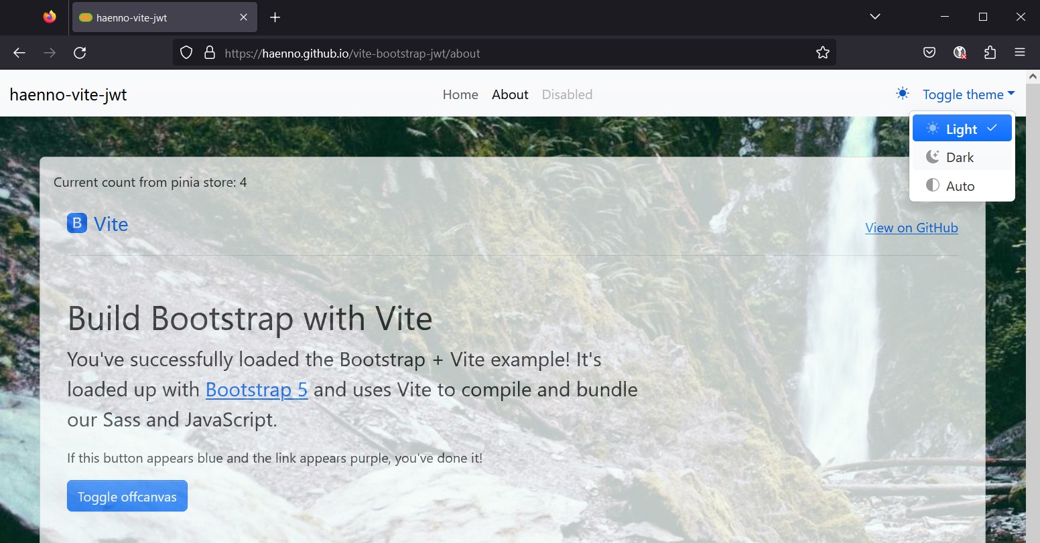Switch to the Dark theme option
The image size is (1040, 543).
pyautogui.click(x=962, y=157)
